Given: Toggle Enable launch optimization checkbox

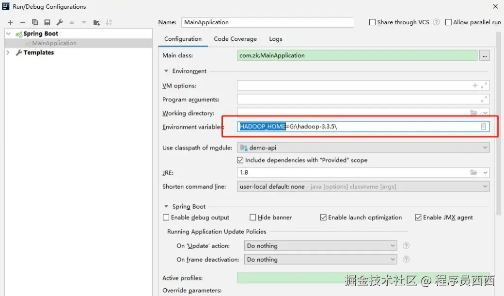Looking at the screenshot, I should pyautogui.click(x=323, y=217).
